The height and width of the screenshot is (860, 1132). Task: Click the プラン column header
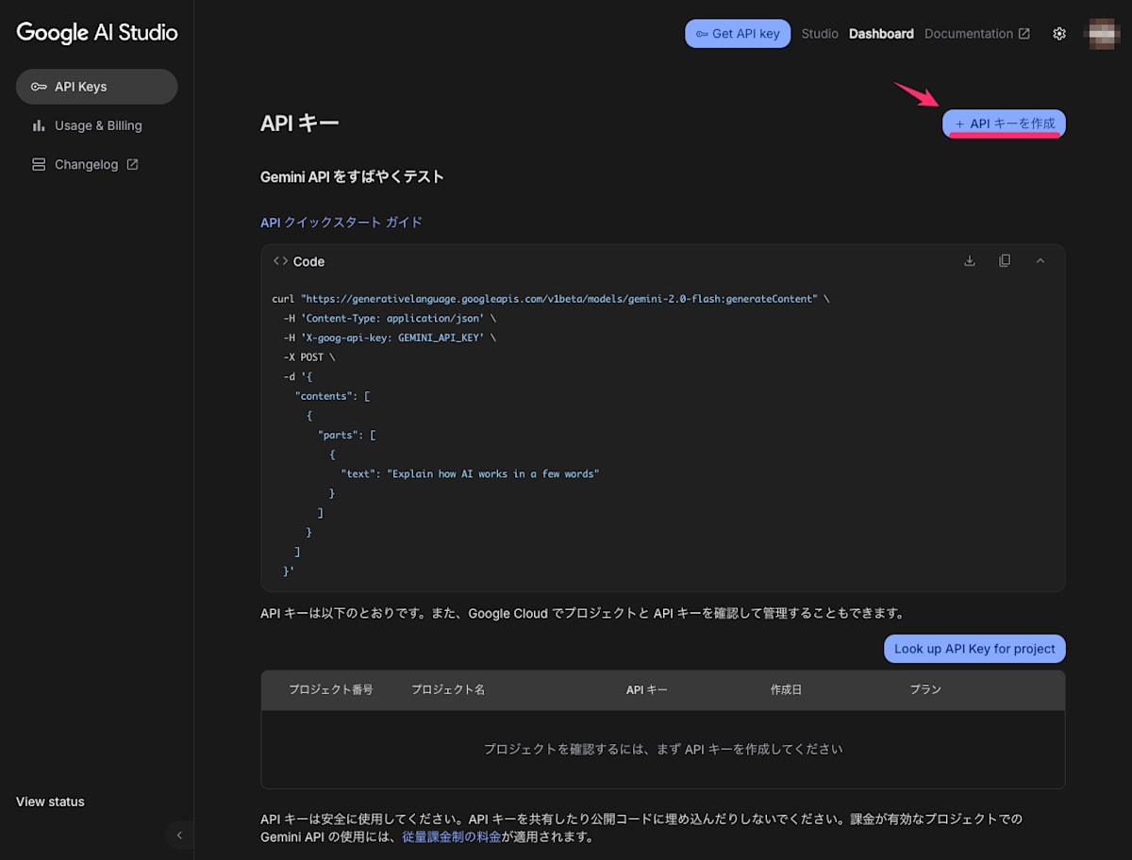[x=925, y=689]
